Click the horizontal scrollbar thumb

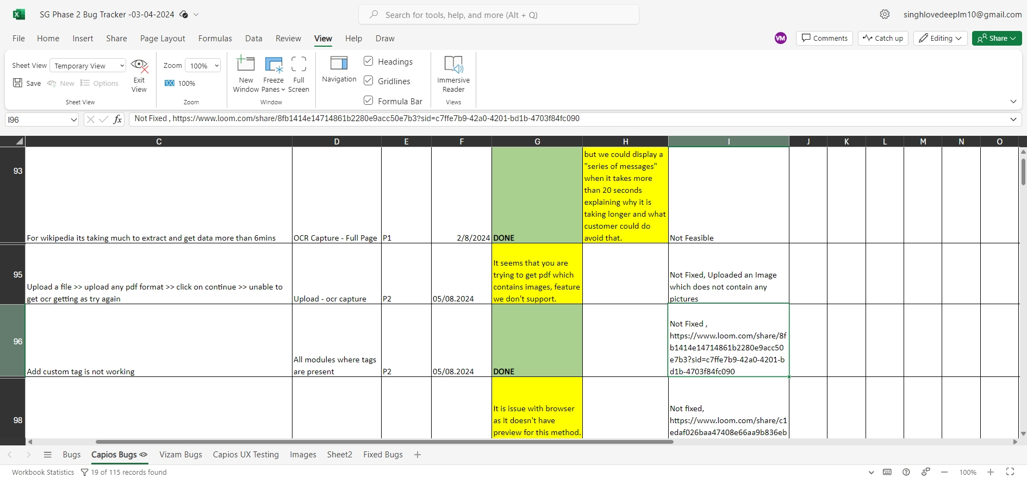click(384, 442)
